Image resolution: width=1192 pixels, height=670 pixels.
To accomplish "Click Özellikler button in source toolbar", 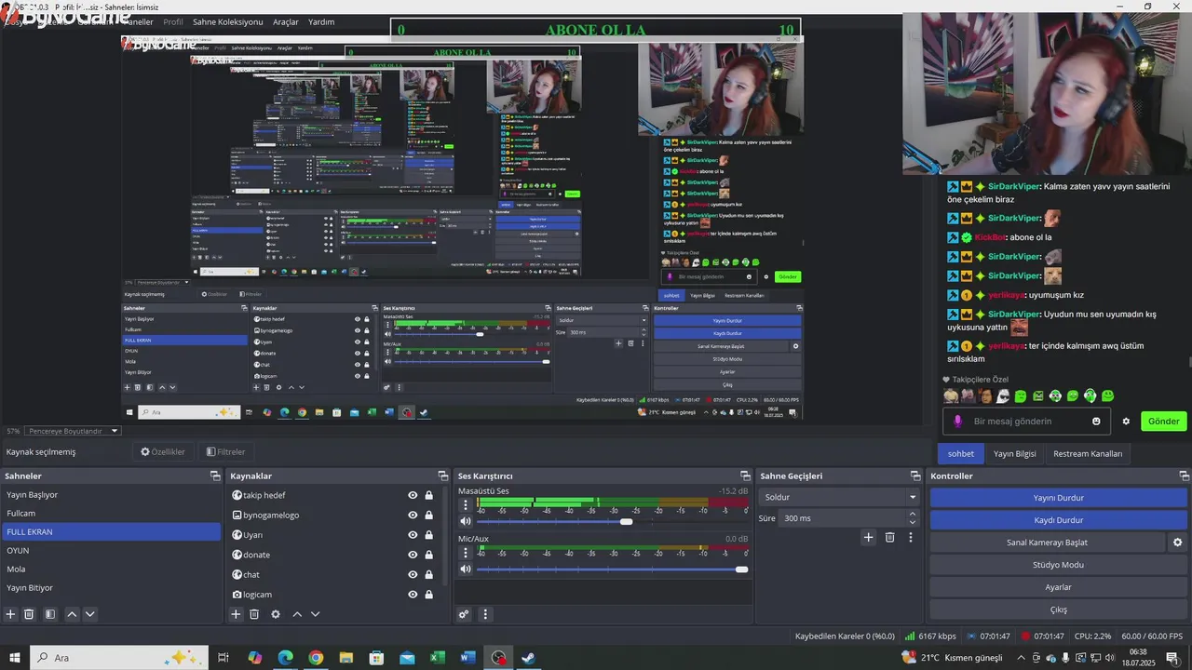I will pos(163,452).
